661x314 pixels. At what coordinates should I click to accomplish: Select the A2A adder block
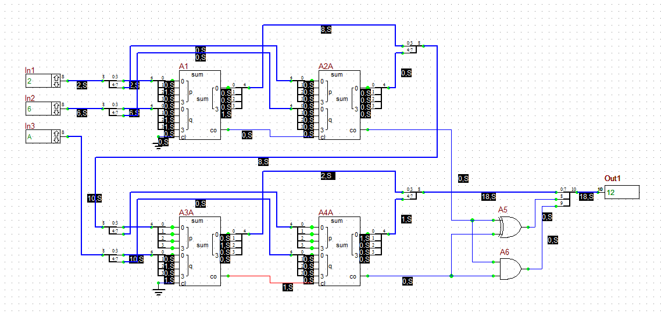pyautogui.click(x=340, y=105)
